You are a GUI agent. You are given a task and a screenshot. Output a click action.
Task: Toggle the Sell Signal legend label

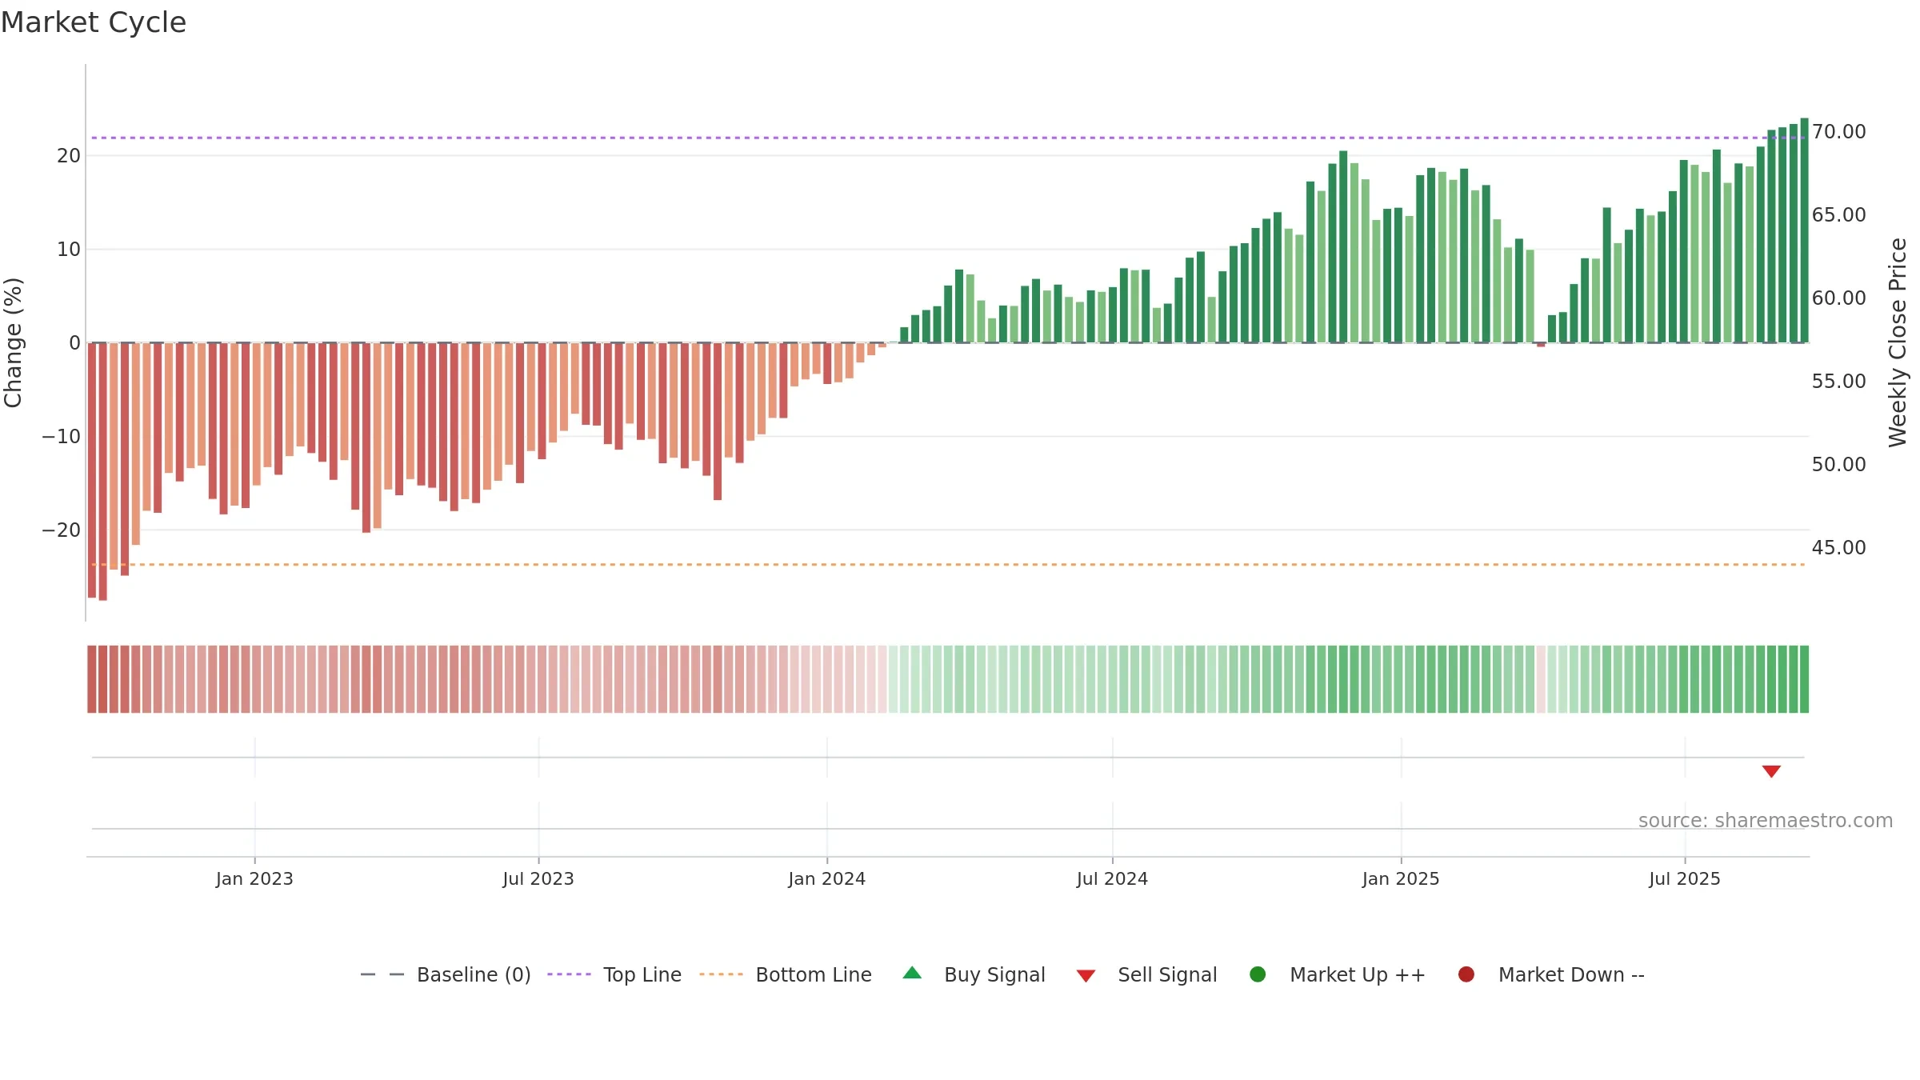pyautogui.click(x=1167, y=975)
